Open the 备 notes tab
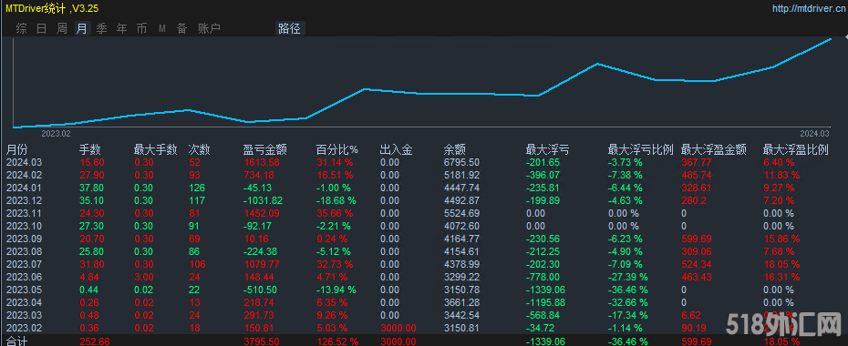This screenshot has width=848, height=346. [x=181, y=28]
